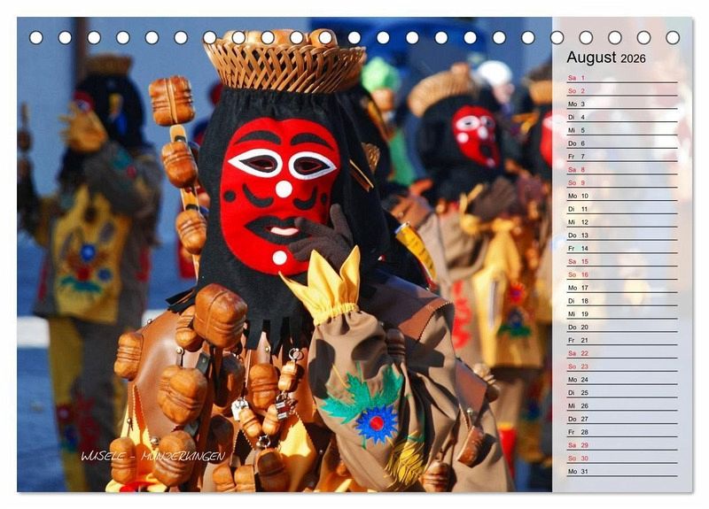Click the "WUSELE - MUNDERKINGEN" photo caption

pos(152,456)
